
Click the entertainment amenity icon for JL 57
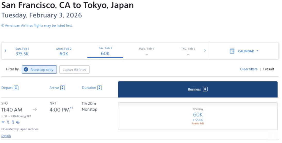point(18,122)
